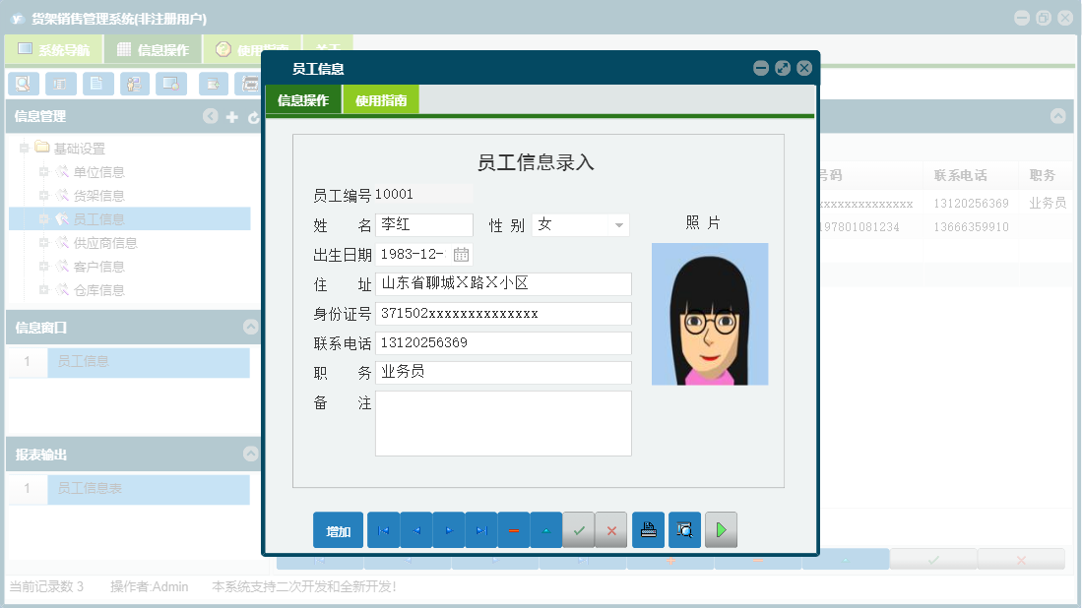Select the magnifier search icon in the toolbar
Screen dimensions: 1082x608
tap(22, 84)
